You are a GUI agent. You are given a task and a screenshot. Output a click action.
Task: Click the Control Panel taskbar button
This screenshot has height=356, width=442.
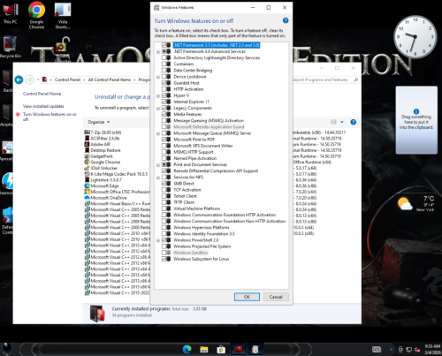point(238,350)
